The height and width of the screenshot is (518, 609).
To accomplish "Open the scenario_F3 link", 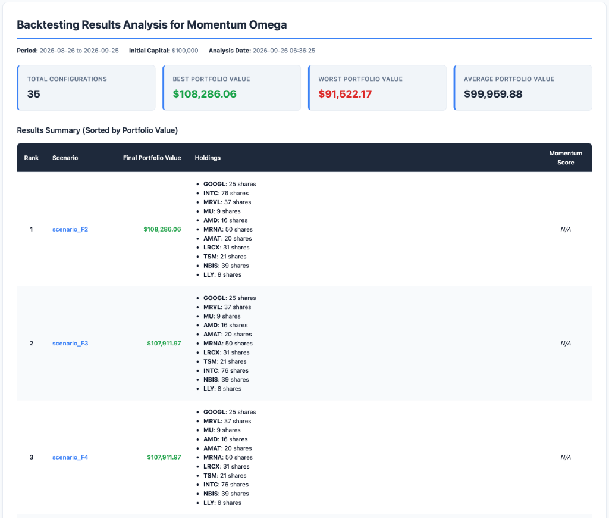I will (70, 344).
